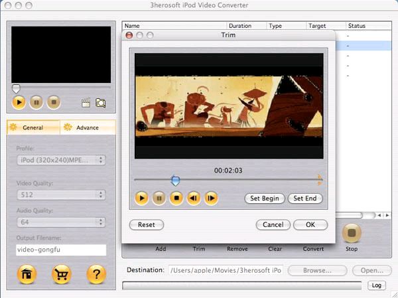
Task: Take a snapshot with the camera icon
Action: tap(101, 103)
